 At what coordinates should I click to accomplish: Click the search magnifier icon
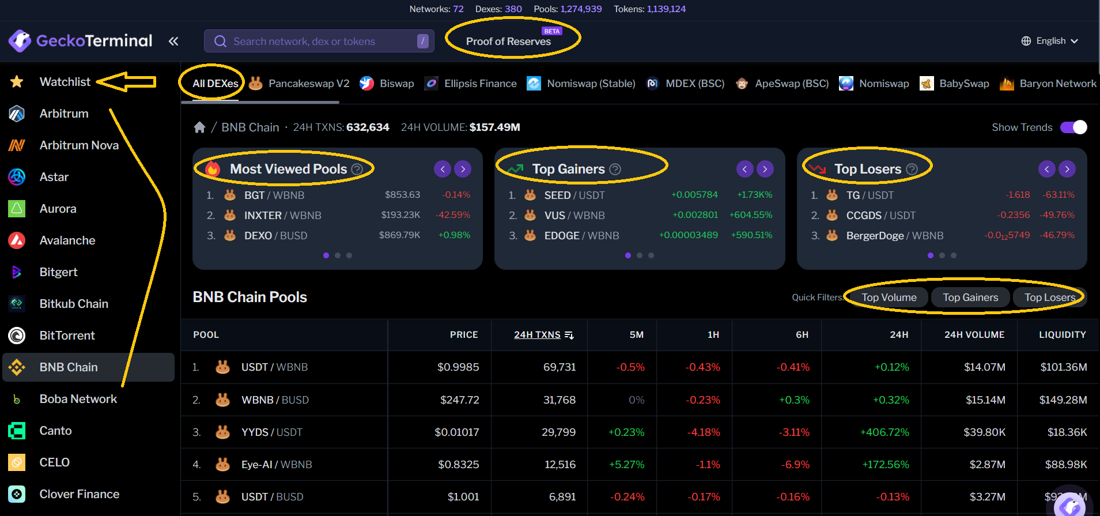tap(220, 42)
